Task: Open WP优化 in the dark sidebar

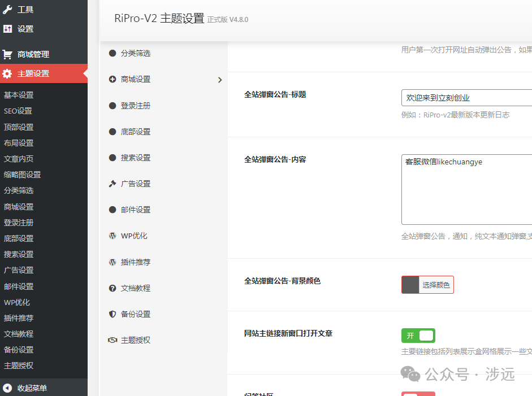Action: pos(17,302)
